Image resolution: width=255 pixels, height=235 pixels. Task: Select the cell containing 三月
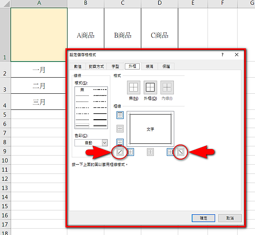39,102
